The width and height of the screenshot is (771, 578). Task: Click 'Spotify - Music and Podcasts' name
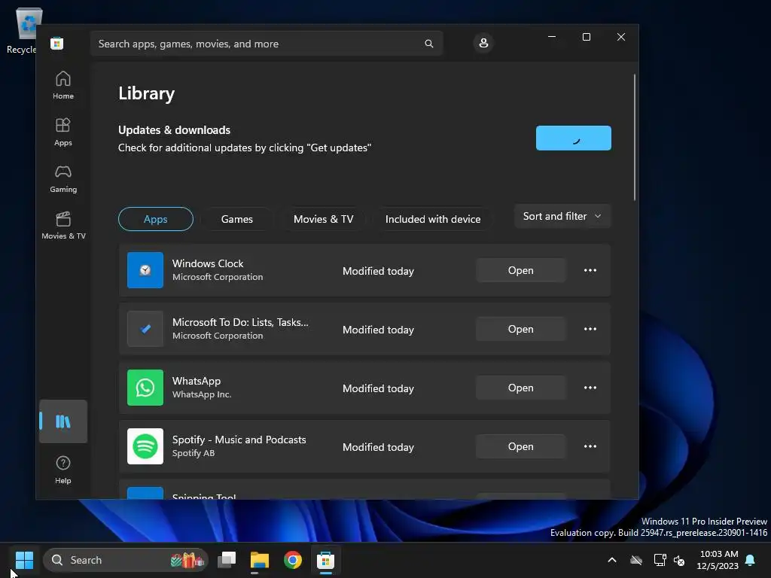(239, 440)
